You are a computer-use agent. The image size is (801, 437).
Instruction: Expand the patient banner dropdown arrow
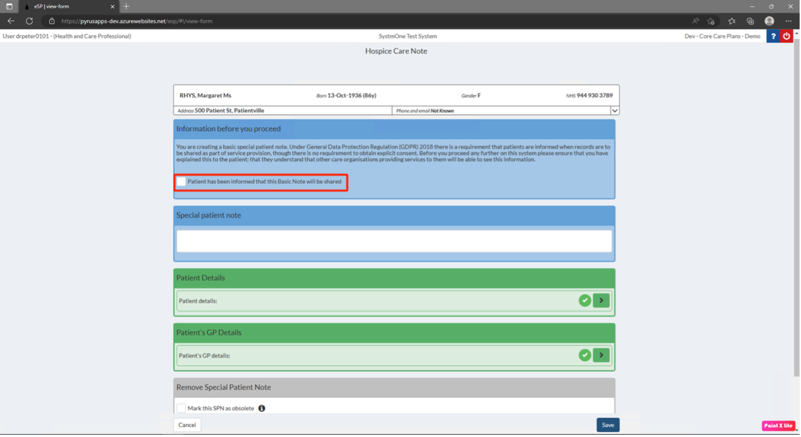(x=614, y=111)
